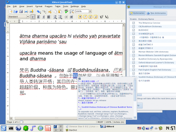
Task: Click the New document icon in KWord toolbar
Action: click(11, 11)
